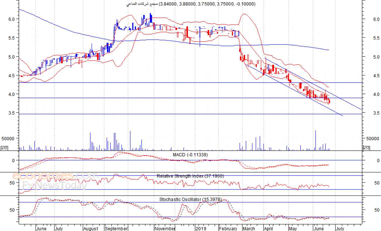Viewport: 381px width, 231px height.
Task: Click the August label on the time axis
Action: [x=91, y=228]
